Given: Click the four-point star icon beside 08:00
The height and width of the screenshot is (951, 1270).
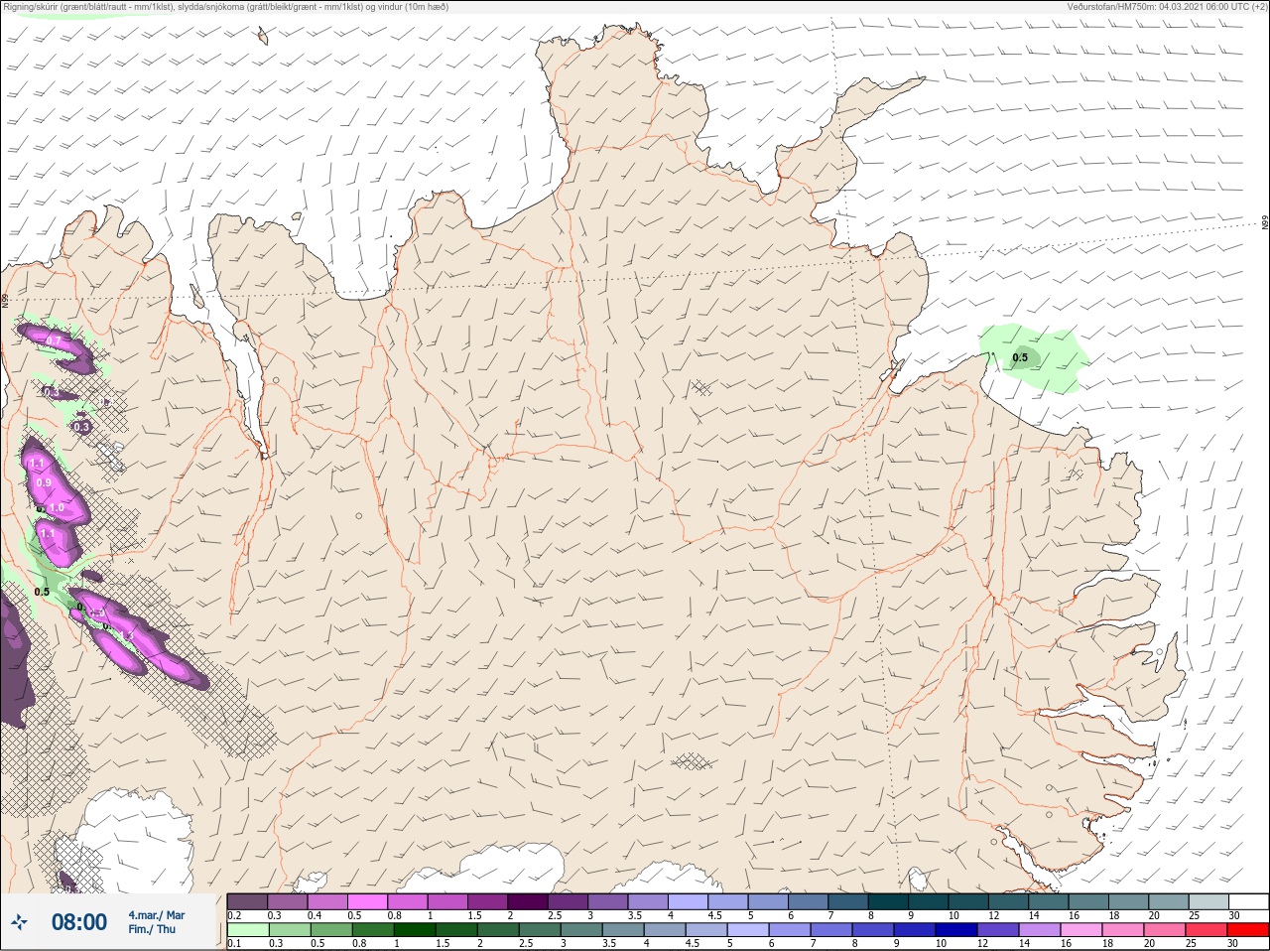Looking at the screenshot, I should point(19,922).
